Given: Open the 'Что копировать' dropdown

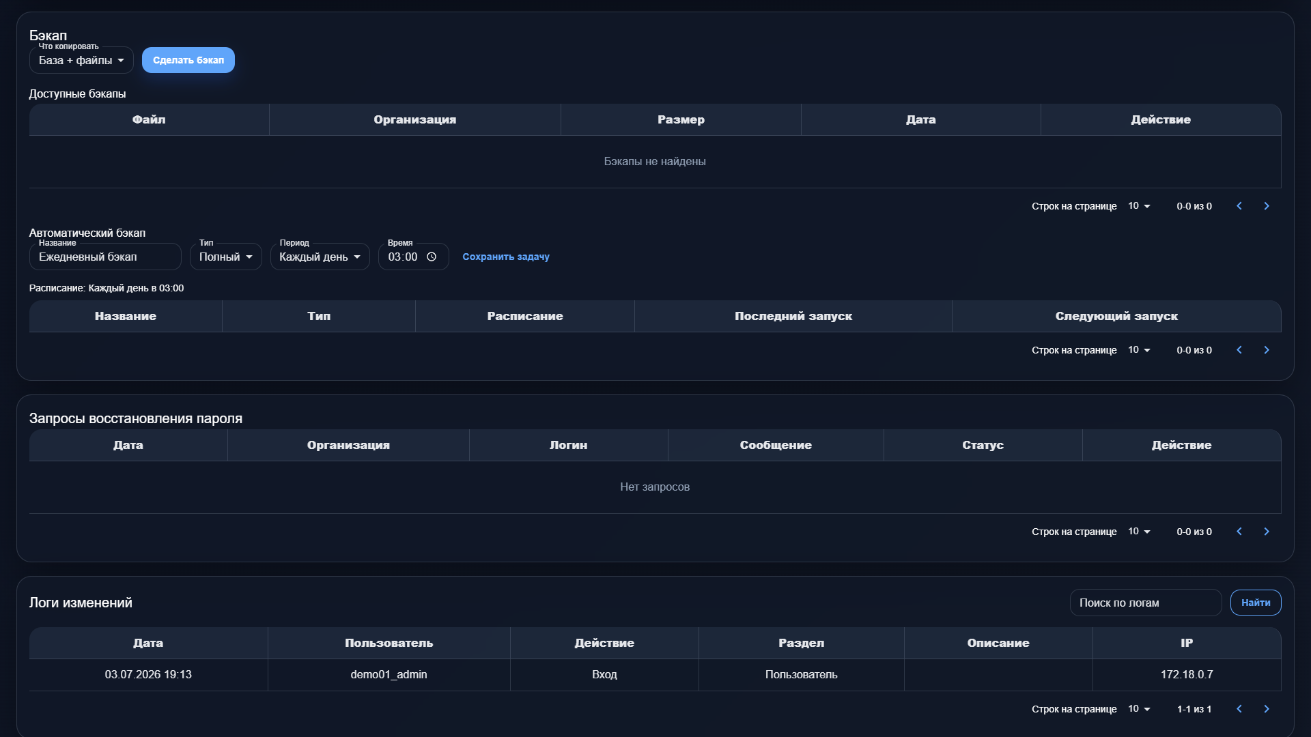Looking at the screenshot, I should pos(81,60).
